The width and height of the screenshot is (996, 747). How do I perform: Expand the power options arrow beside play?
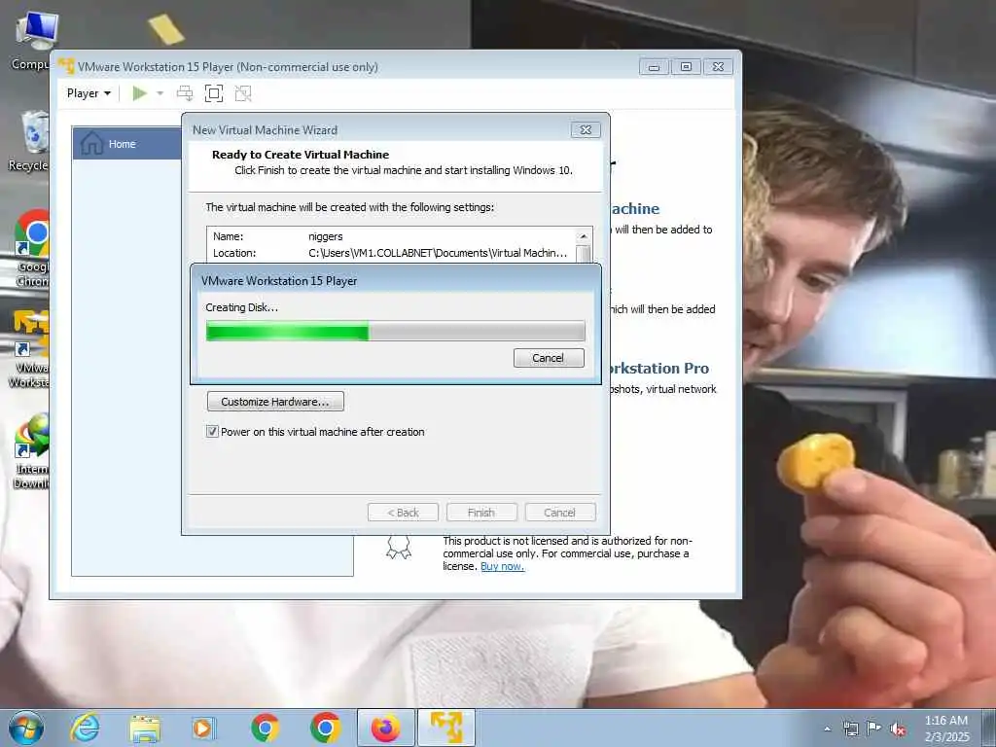point(160,93)
